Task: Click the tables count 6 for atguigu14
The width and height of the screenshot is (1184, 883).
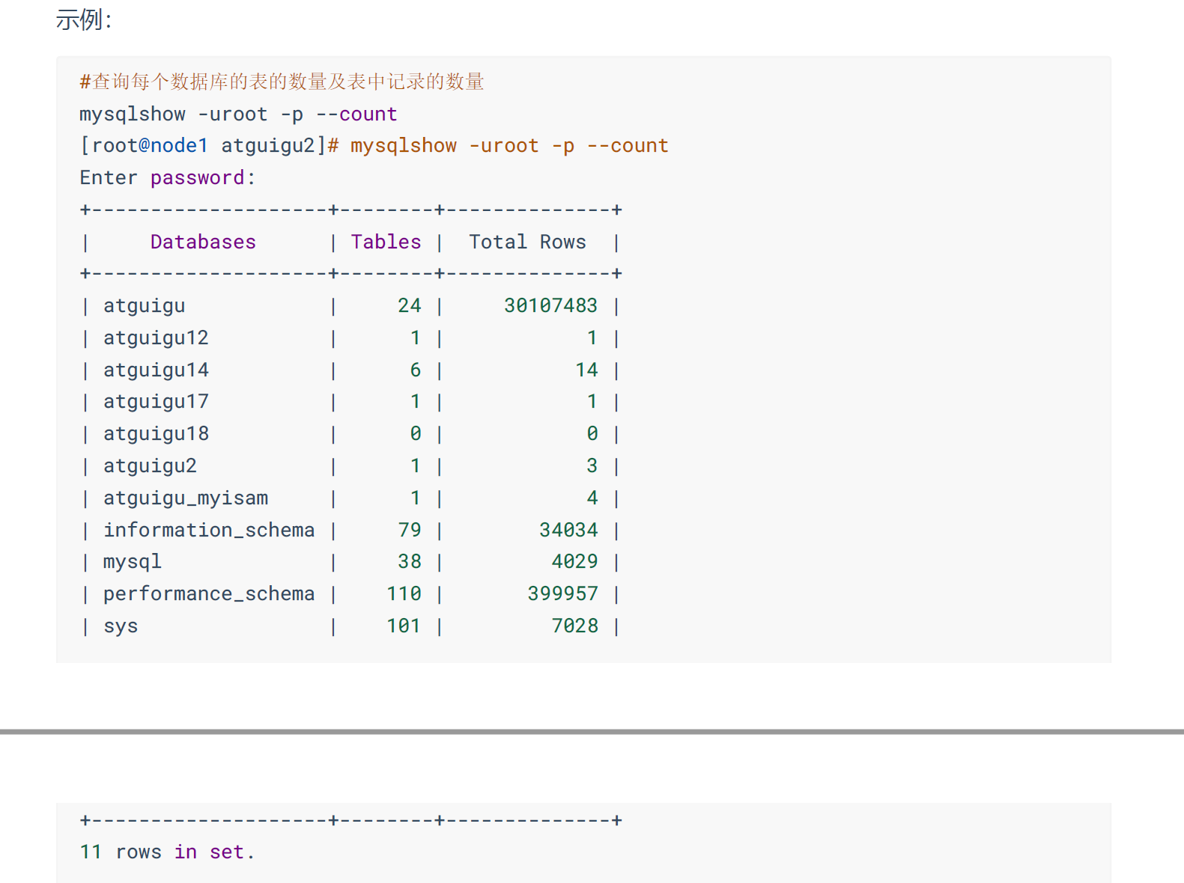Action: [416, 370]
